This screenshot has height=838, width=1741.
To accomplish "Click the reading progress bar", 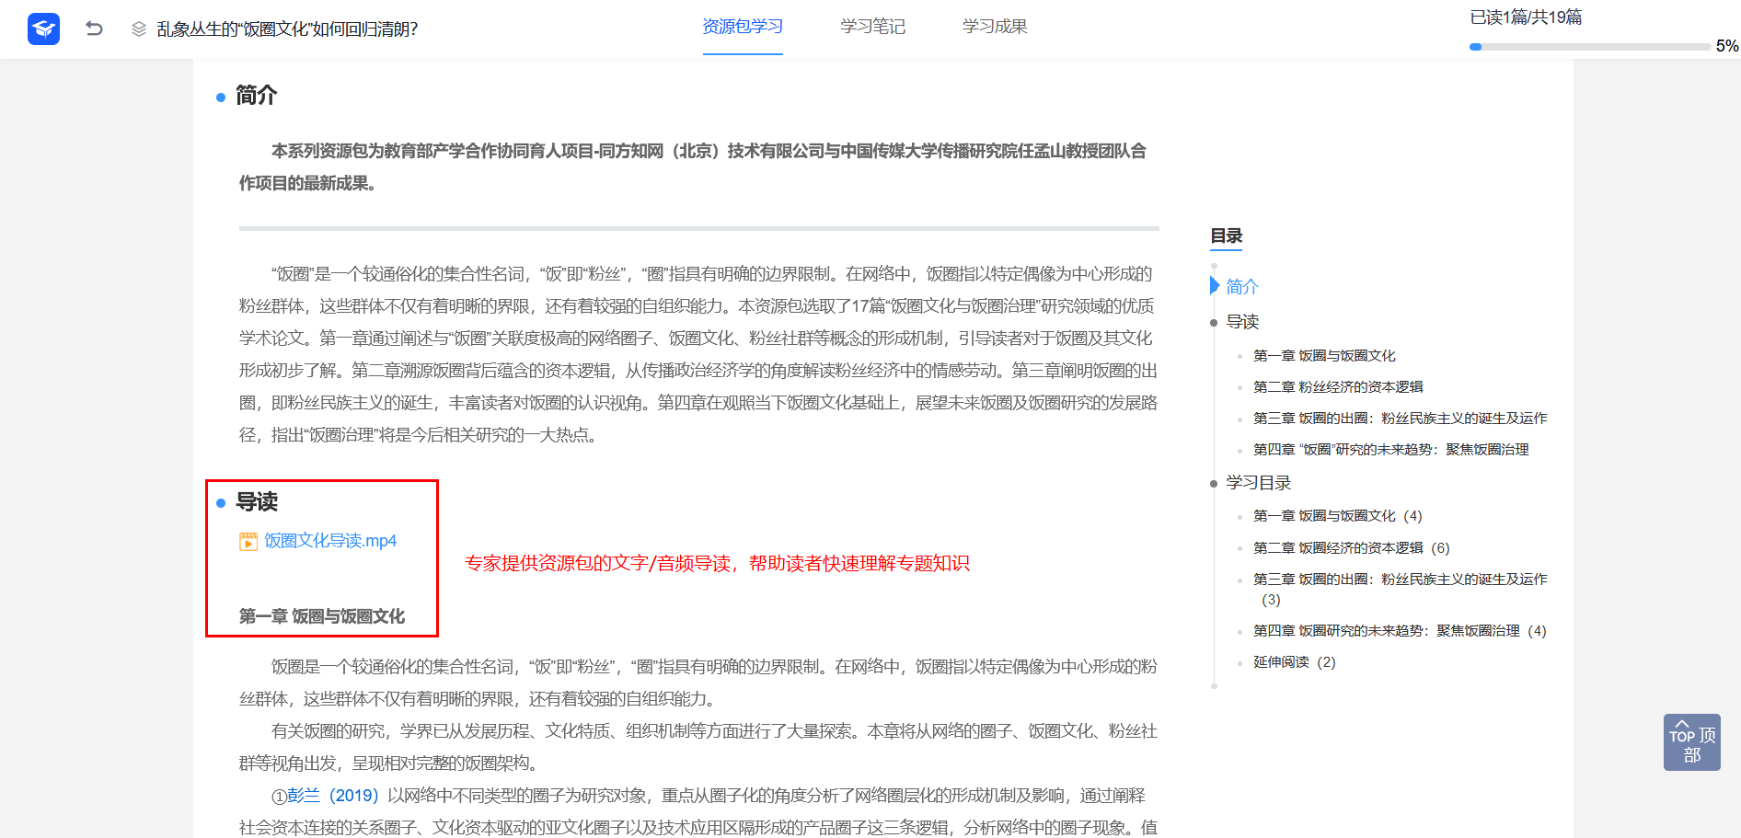I will (x=1589, y=46).
